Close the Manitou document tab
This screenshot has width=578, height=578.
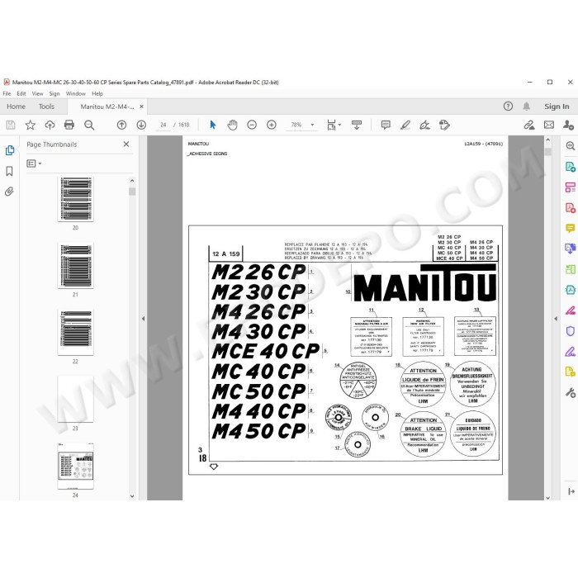[x=141, y=107]
